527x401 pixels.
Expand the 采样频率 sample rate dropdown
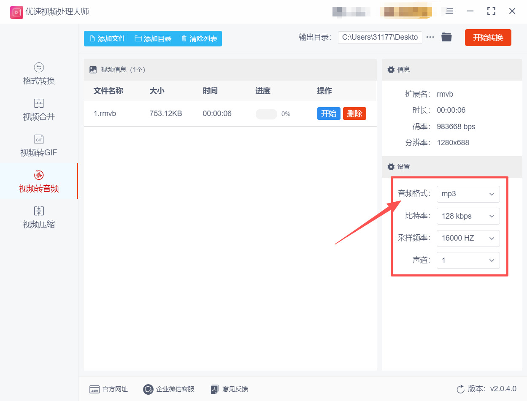coord(468,238)
